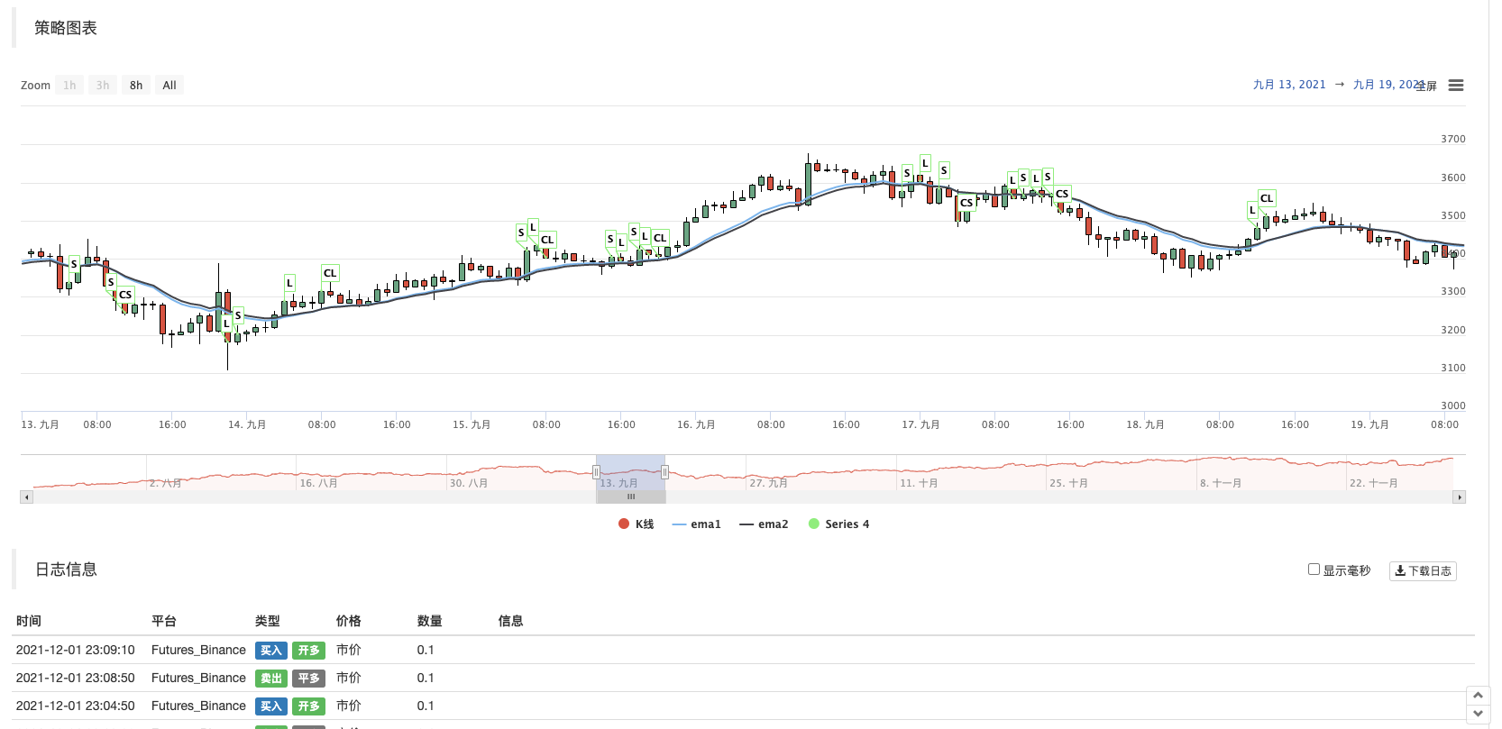This screenshot has height=729, width=1502.
Task: Click the download log button
Action: [1423, 571]
